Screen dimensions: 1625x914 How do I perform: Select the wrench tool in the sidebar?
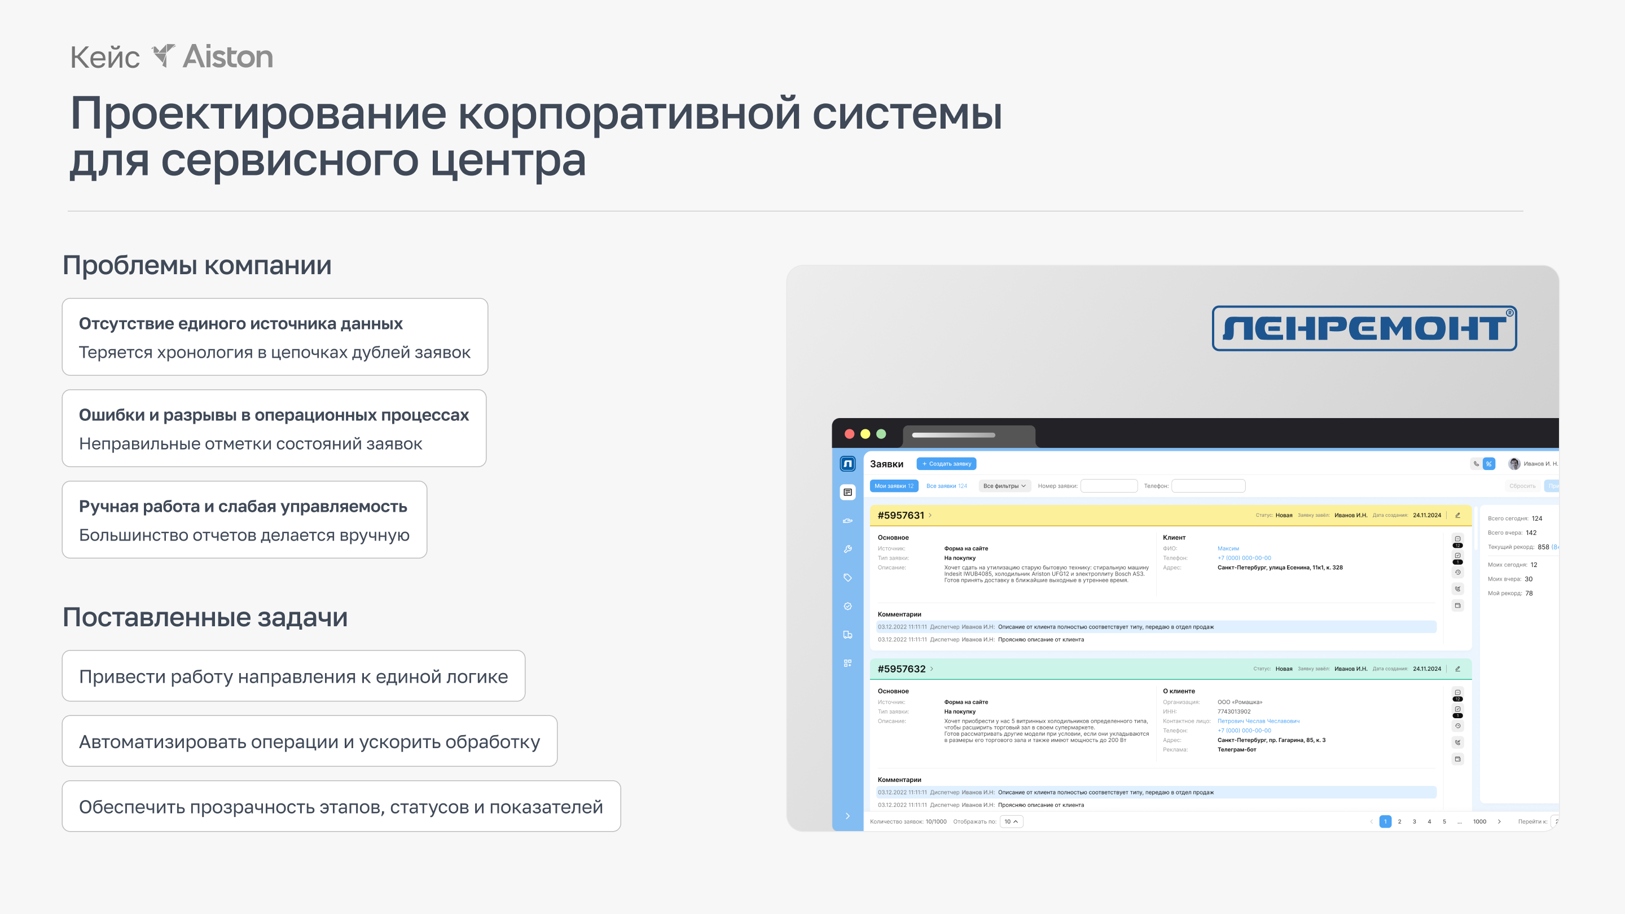coord(849,549)
